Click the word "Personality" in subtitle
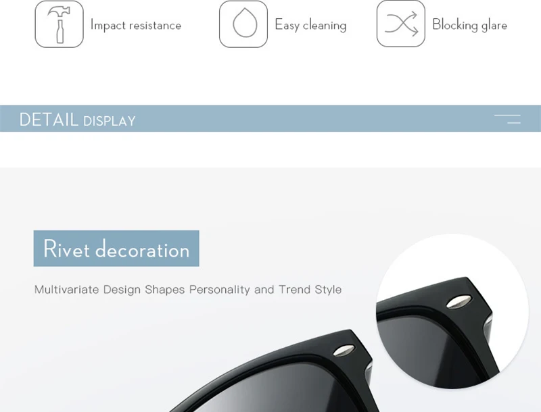541x412 pixels. click(219, 289)
